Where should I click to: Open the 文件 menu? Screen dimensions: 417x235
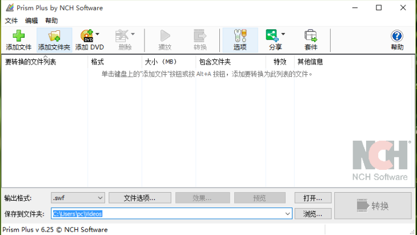[11, 21]
